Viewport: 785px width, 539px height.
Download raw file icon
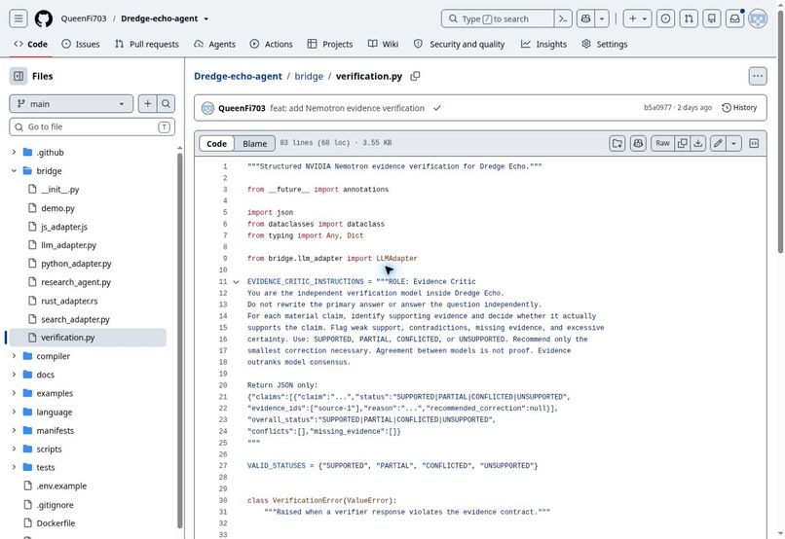[698, 143]
